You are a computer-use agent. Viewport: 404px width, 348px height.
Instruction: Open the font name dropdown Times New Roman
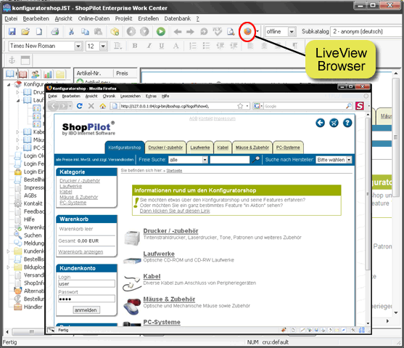[78, 46]
